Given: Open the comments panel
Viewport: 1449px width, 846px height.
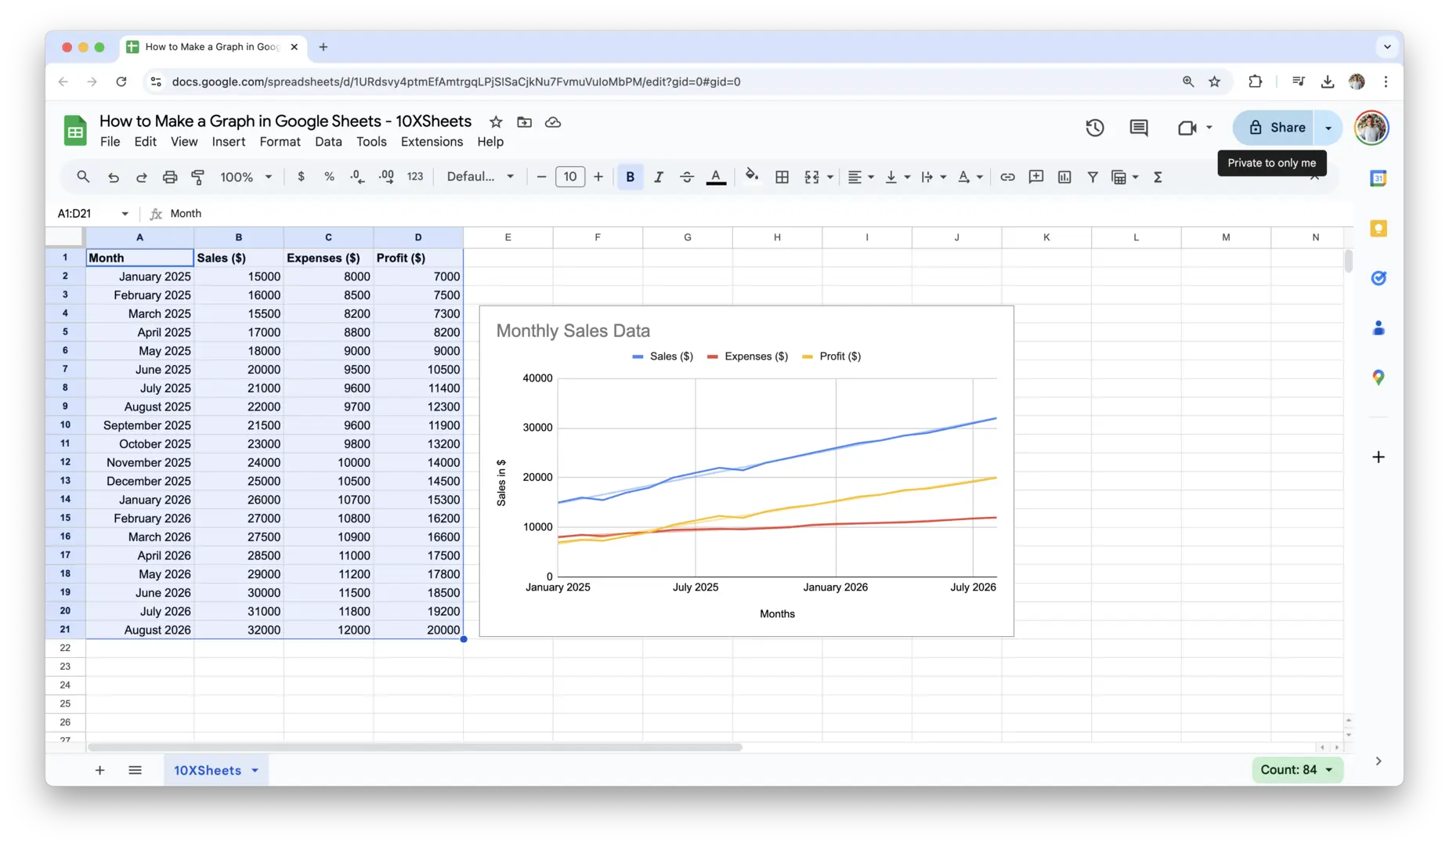Looking at the screenshot, I should [1139, 128].
